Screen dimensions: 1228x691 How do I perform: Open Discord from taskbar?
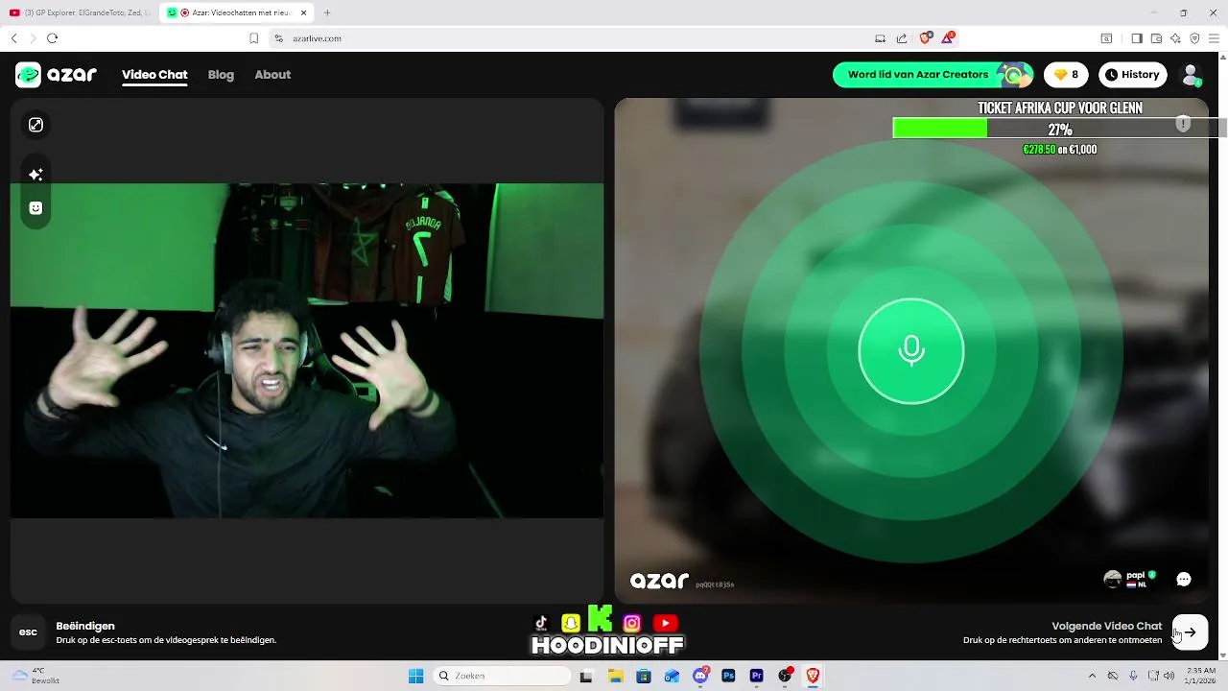point(700,676)
